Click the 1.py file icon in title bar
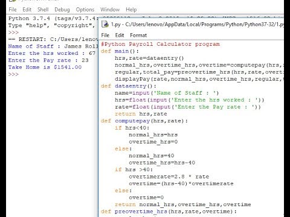Image resolution: width=290 pixels, height=217 pixels. [x=105, y=24]
